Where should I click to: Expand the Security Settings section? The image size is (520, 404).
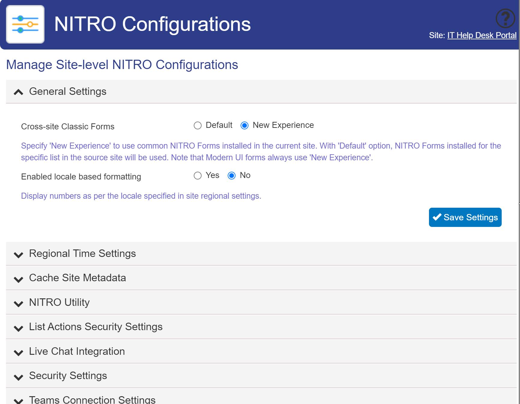point(261,376)
